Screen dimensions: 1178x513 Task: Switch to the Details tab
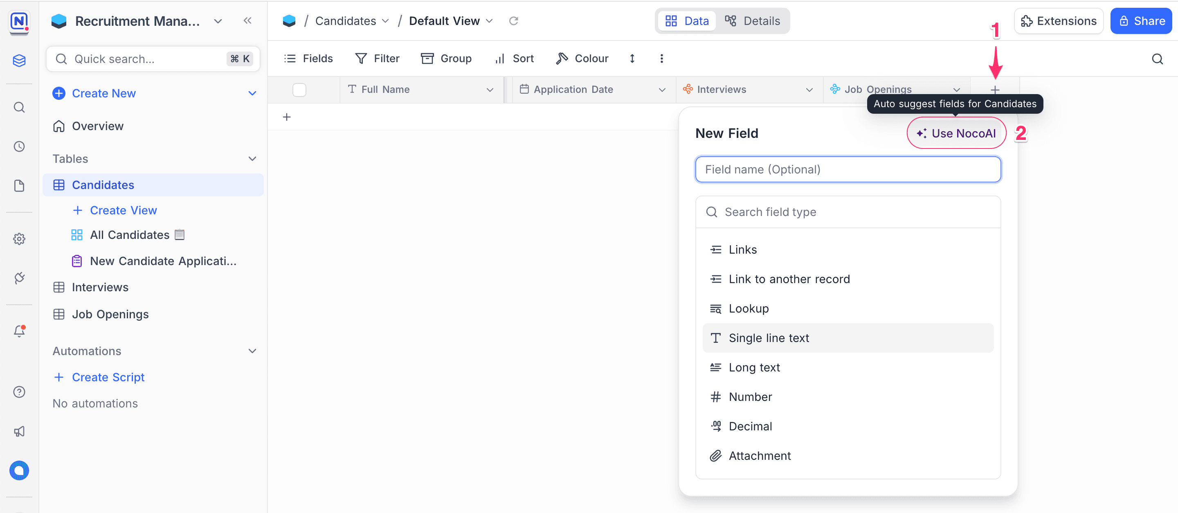pos(752,21)
